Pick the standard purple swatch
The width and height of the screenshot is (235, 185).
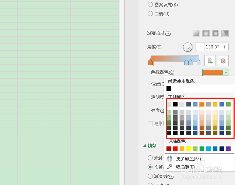[228, 149]
